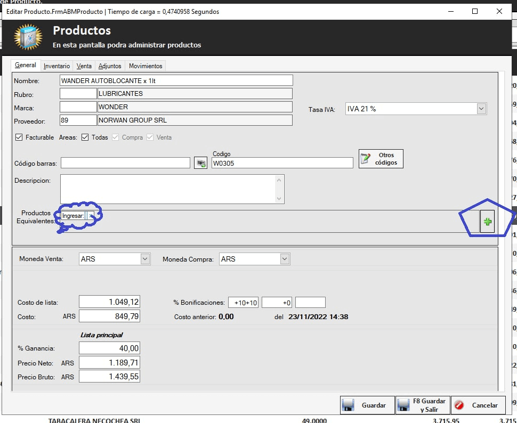Switch to the Inventario tab
Screen dimensions: 517x423
tap(56, 66)
